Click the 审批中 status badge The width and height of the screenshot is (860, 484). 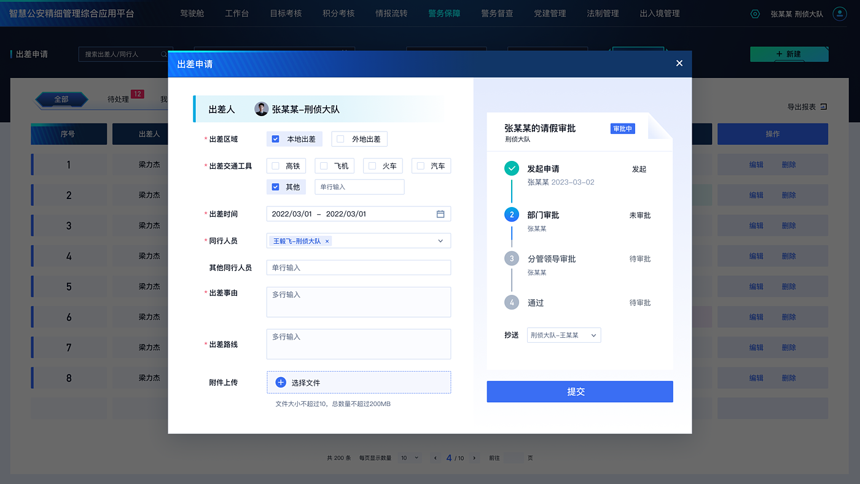622,129
